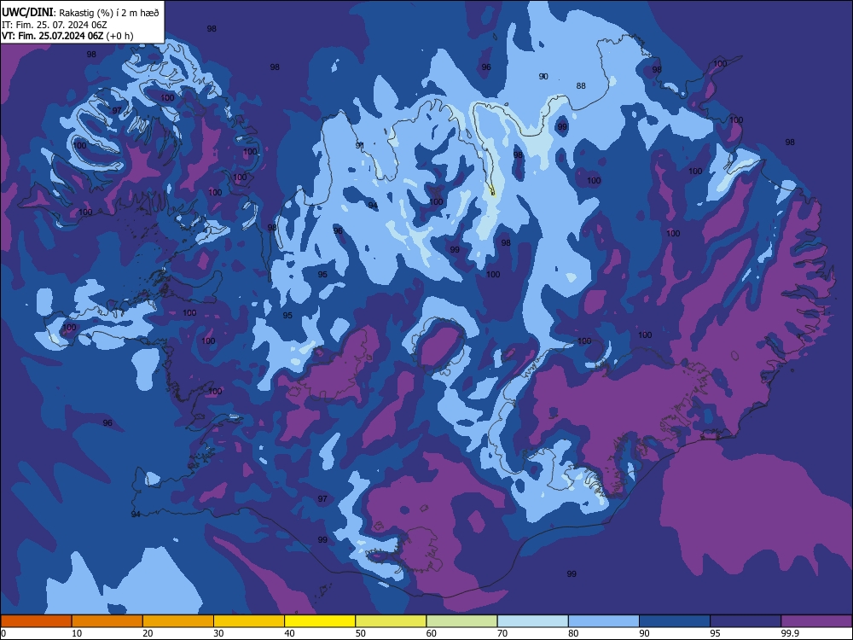Click the 70–80 pale blue legend swatch
This screenshot has width=853, height=640.
click(x=532, y=621)
